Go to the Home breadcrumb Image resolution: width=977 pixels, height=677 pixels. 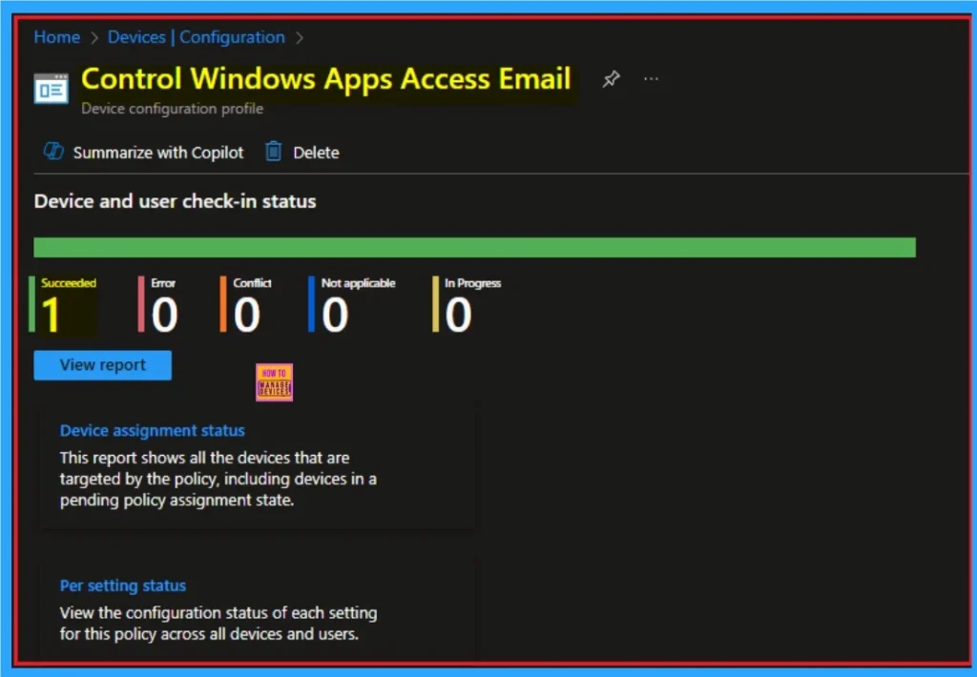(x=57, y=37)
